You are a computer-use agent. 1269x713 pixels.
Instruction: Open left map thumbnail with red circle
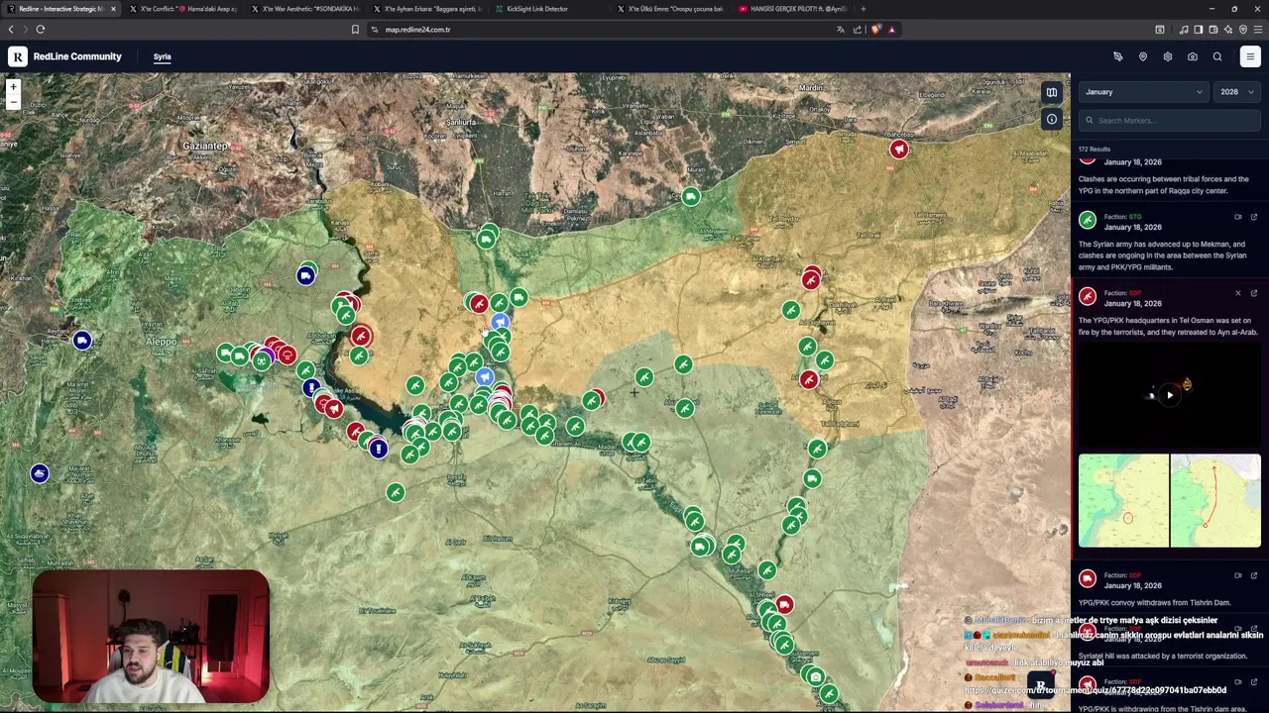1123,500
